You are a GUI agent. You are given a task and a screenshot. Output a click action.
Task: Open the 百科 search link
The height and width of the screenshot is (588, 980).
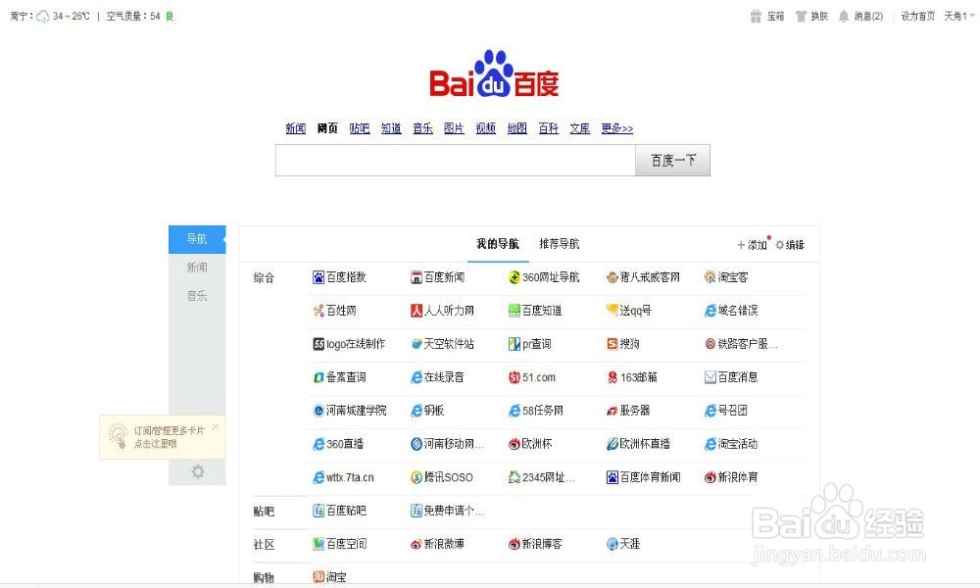[x=548, y=128]
